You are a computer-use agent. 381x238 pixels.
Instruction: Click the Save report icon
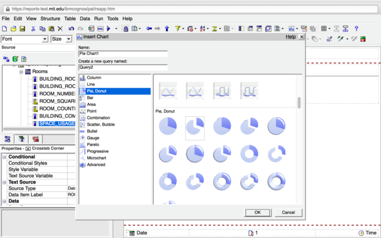point(22,29)
